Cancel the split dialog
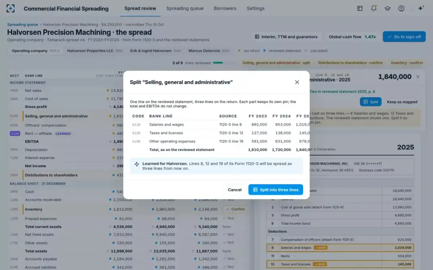 (x=235, y=190)
